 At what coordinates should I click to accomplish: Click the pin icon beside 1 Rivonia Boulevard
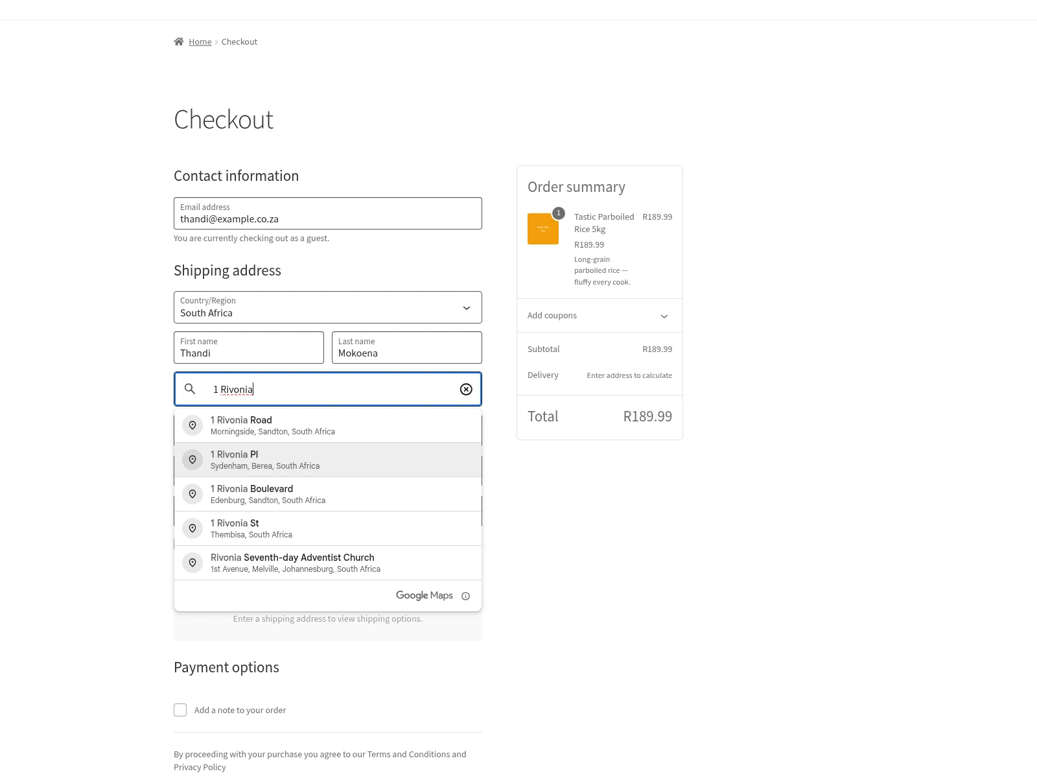(x=192, y=494)
